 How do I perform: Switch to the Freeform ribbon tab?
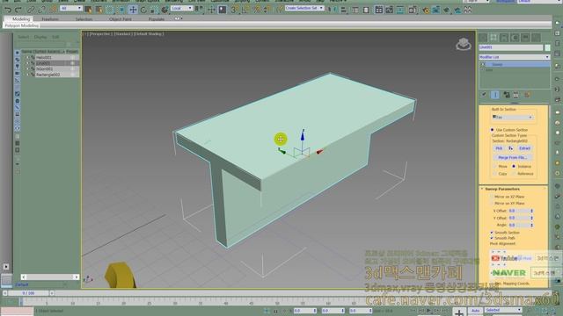point(50,19)
